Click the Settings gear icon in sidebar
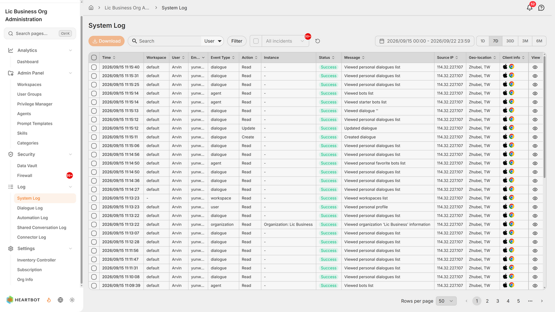The image size is (555, 312). coord(11,249)
